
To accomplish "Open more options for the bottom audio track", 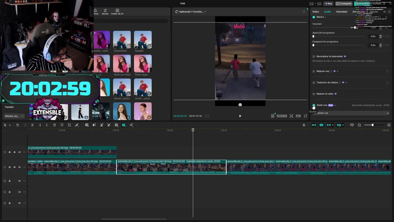I will [x=24, y=203].
